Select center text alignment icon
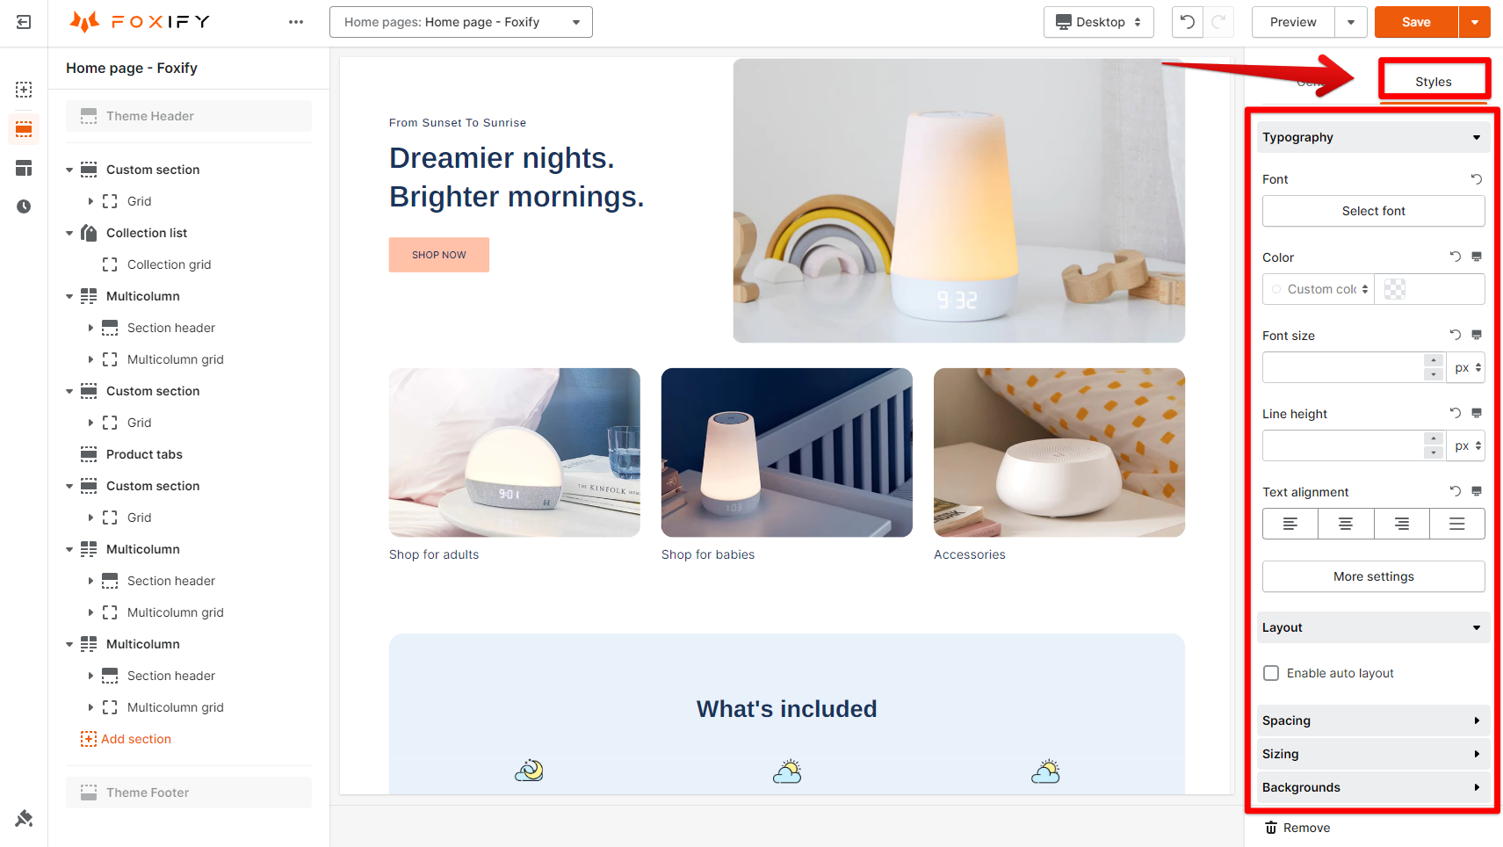The image size is (1503, 847). 1346,524
